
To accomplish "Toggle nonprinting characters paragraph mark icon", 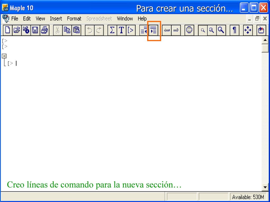I will tap(234, 30).
